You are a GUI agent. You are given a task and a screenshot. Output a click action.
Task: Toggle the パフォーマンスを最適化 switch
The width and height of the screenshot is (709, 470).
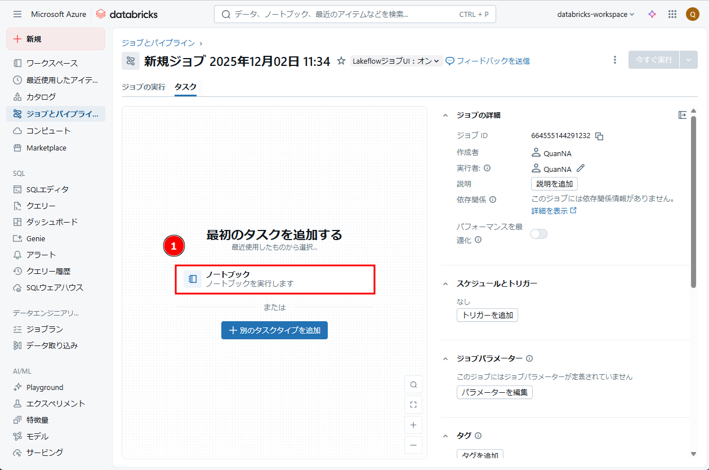[539, 234]
